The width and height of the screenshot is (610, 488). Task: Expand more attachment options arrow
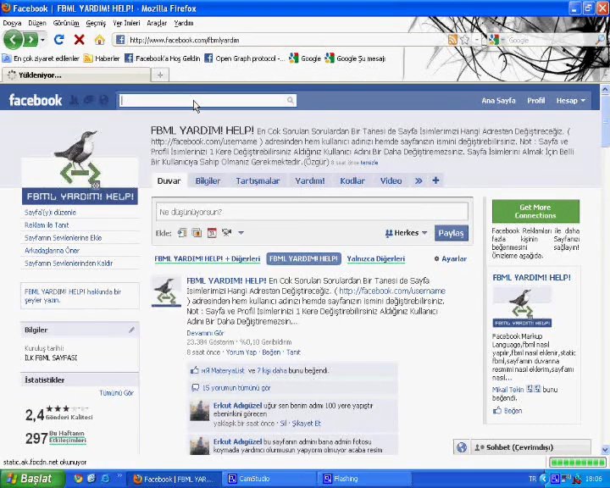click(241, 233)
